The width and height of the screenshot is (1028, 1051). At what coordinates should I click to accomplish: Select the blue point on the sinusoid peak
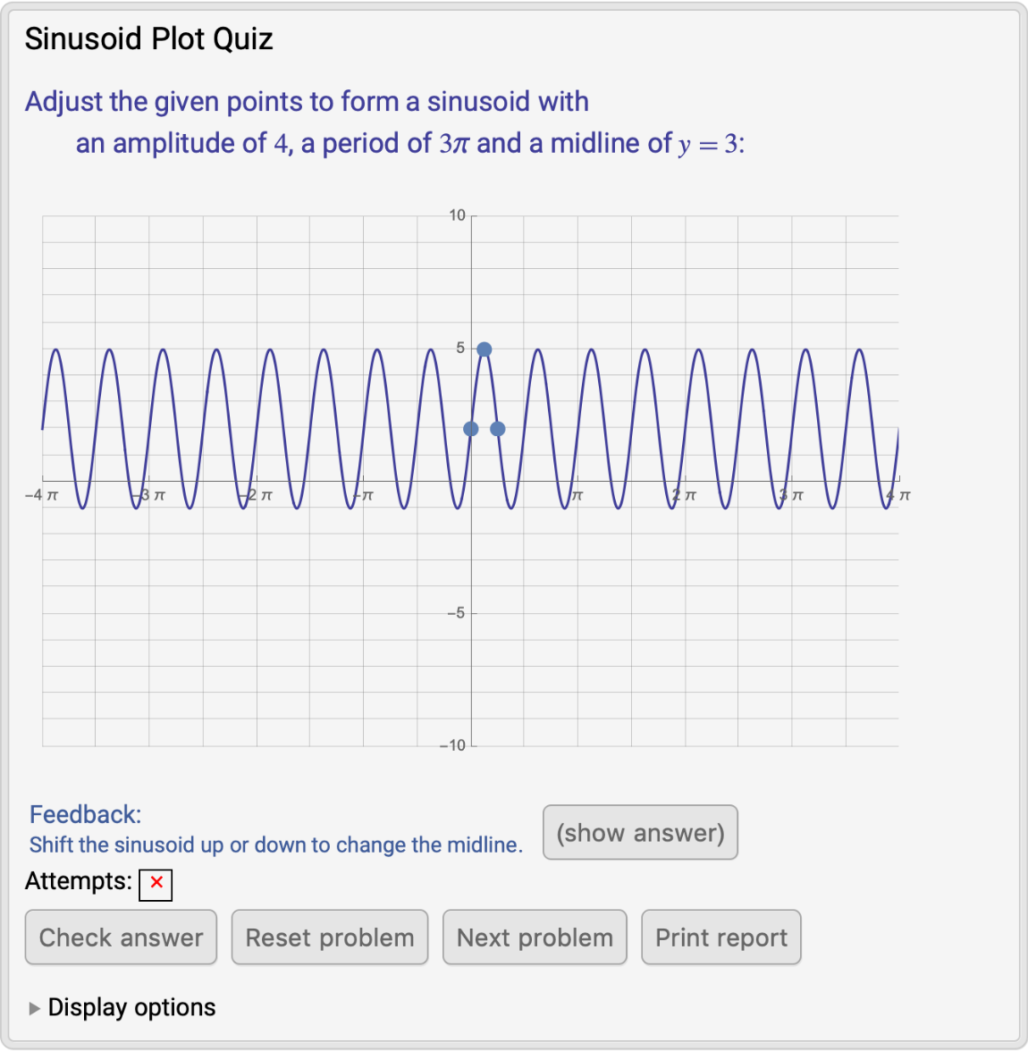click(x=484, y=349)
